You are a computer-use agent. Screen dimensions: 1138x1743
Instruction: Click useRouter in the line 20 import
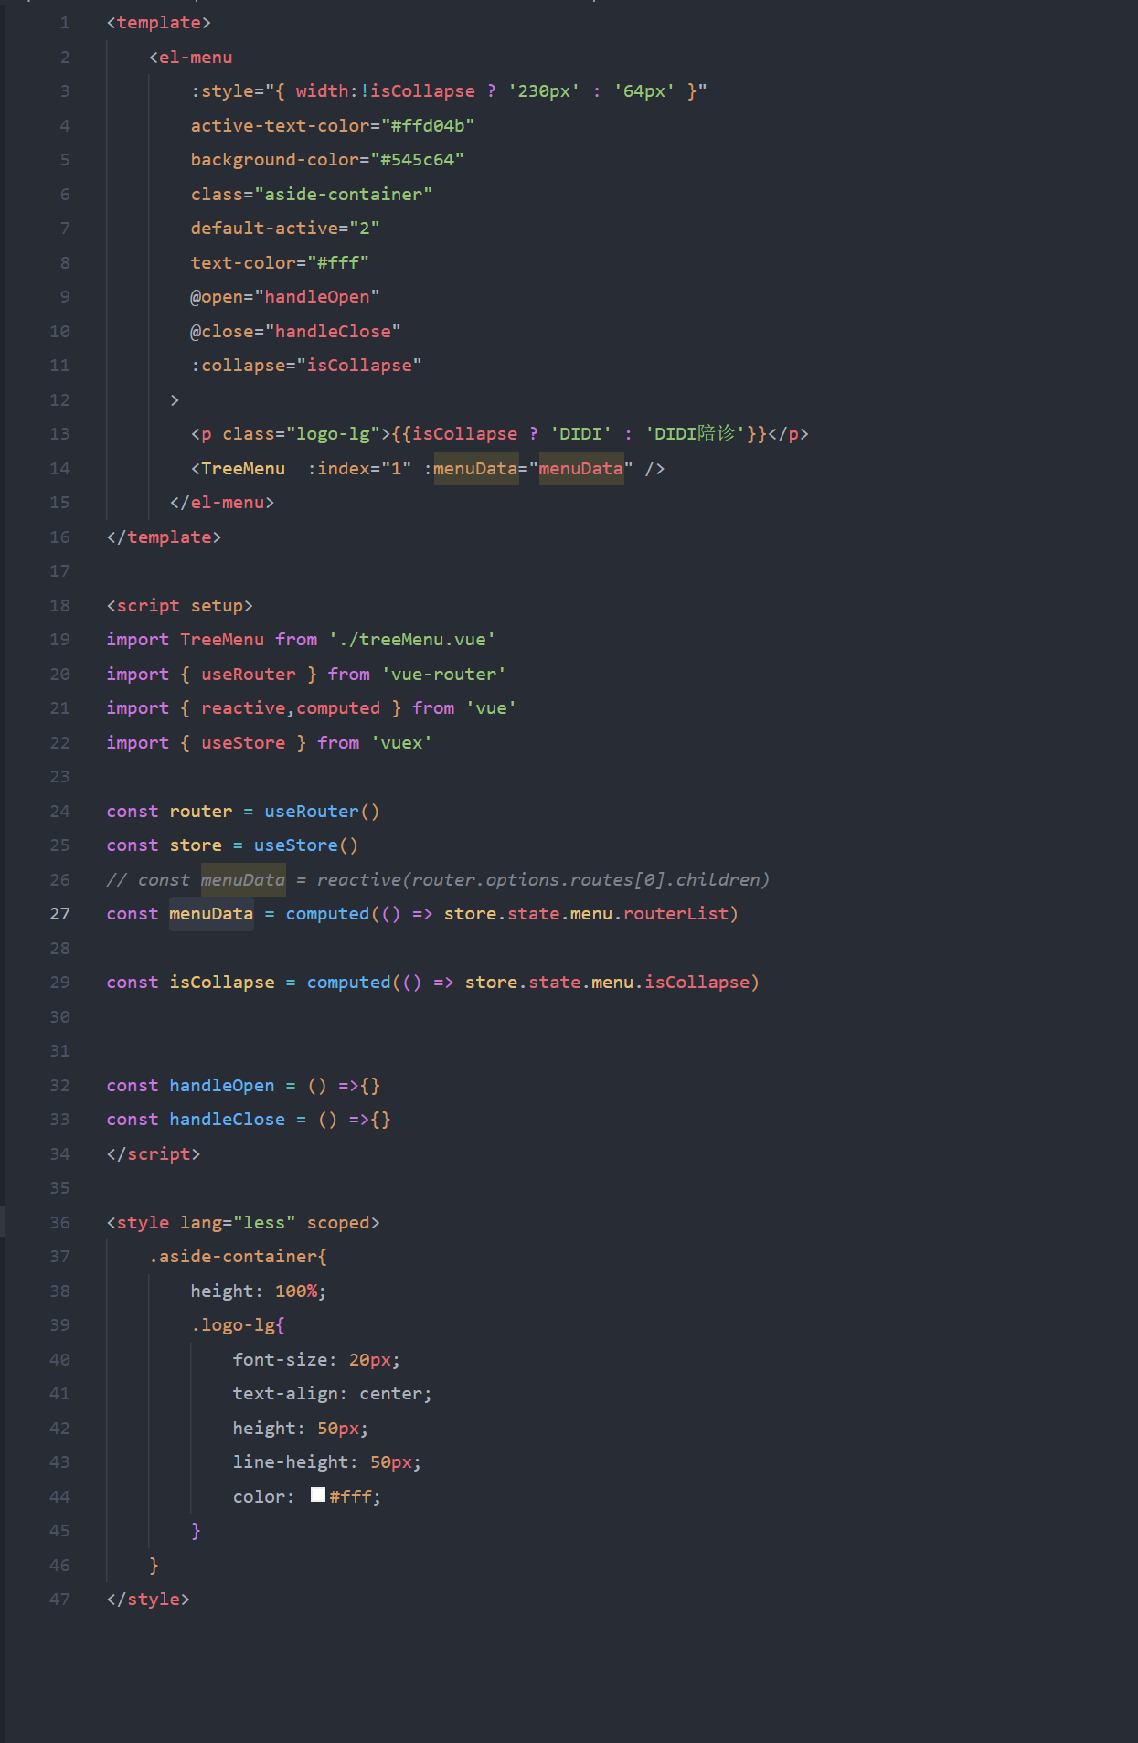[249, 674]
